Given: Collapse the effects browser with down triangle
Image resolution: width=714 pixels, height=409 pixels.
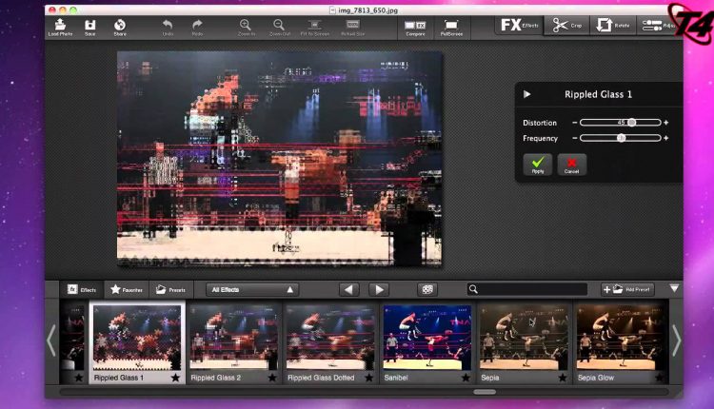Looking at the screenshot, I should pos(674,288).
